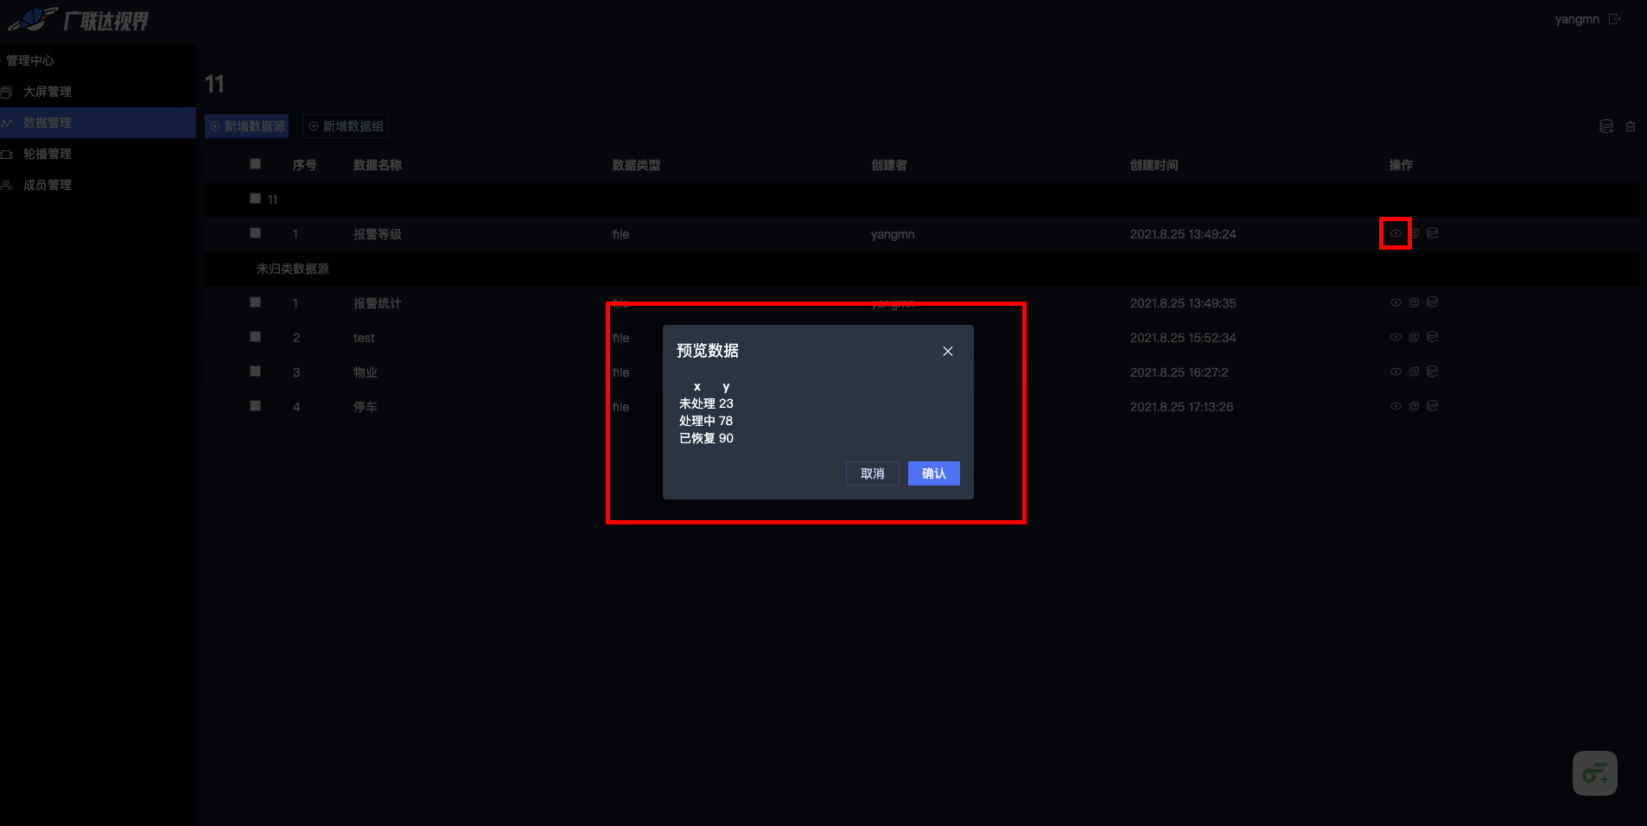Click the copy icon in the test row
This screenshot has width=1647, height=826.
coord(1414,337)
